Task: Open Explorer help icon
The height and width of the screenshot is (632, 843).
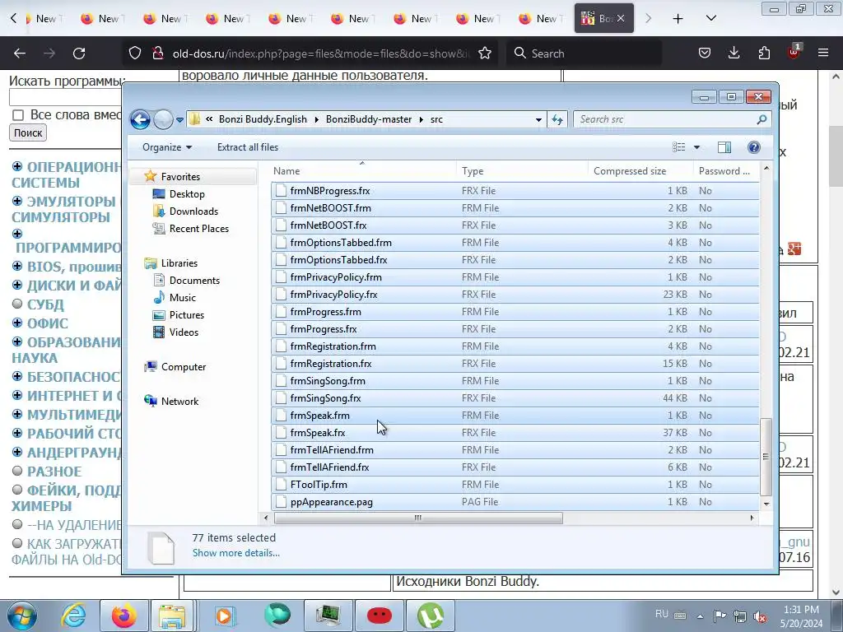Action: (x=754, y=147)
